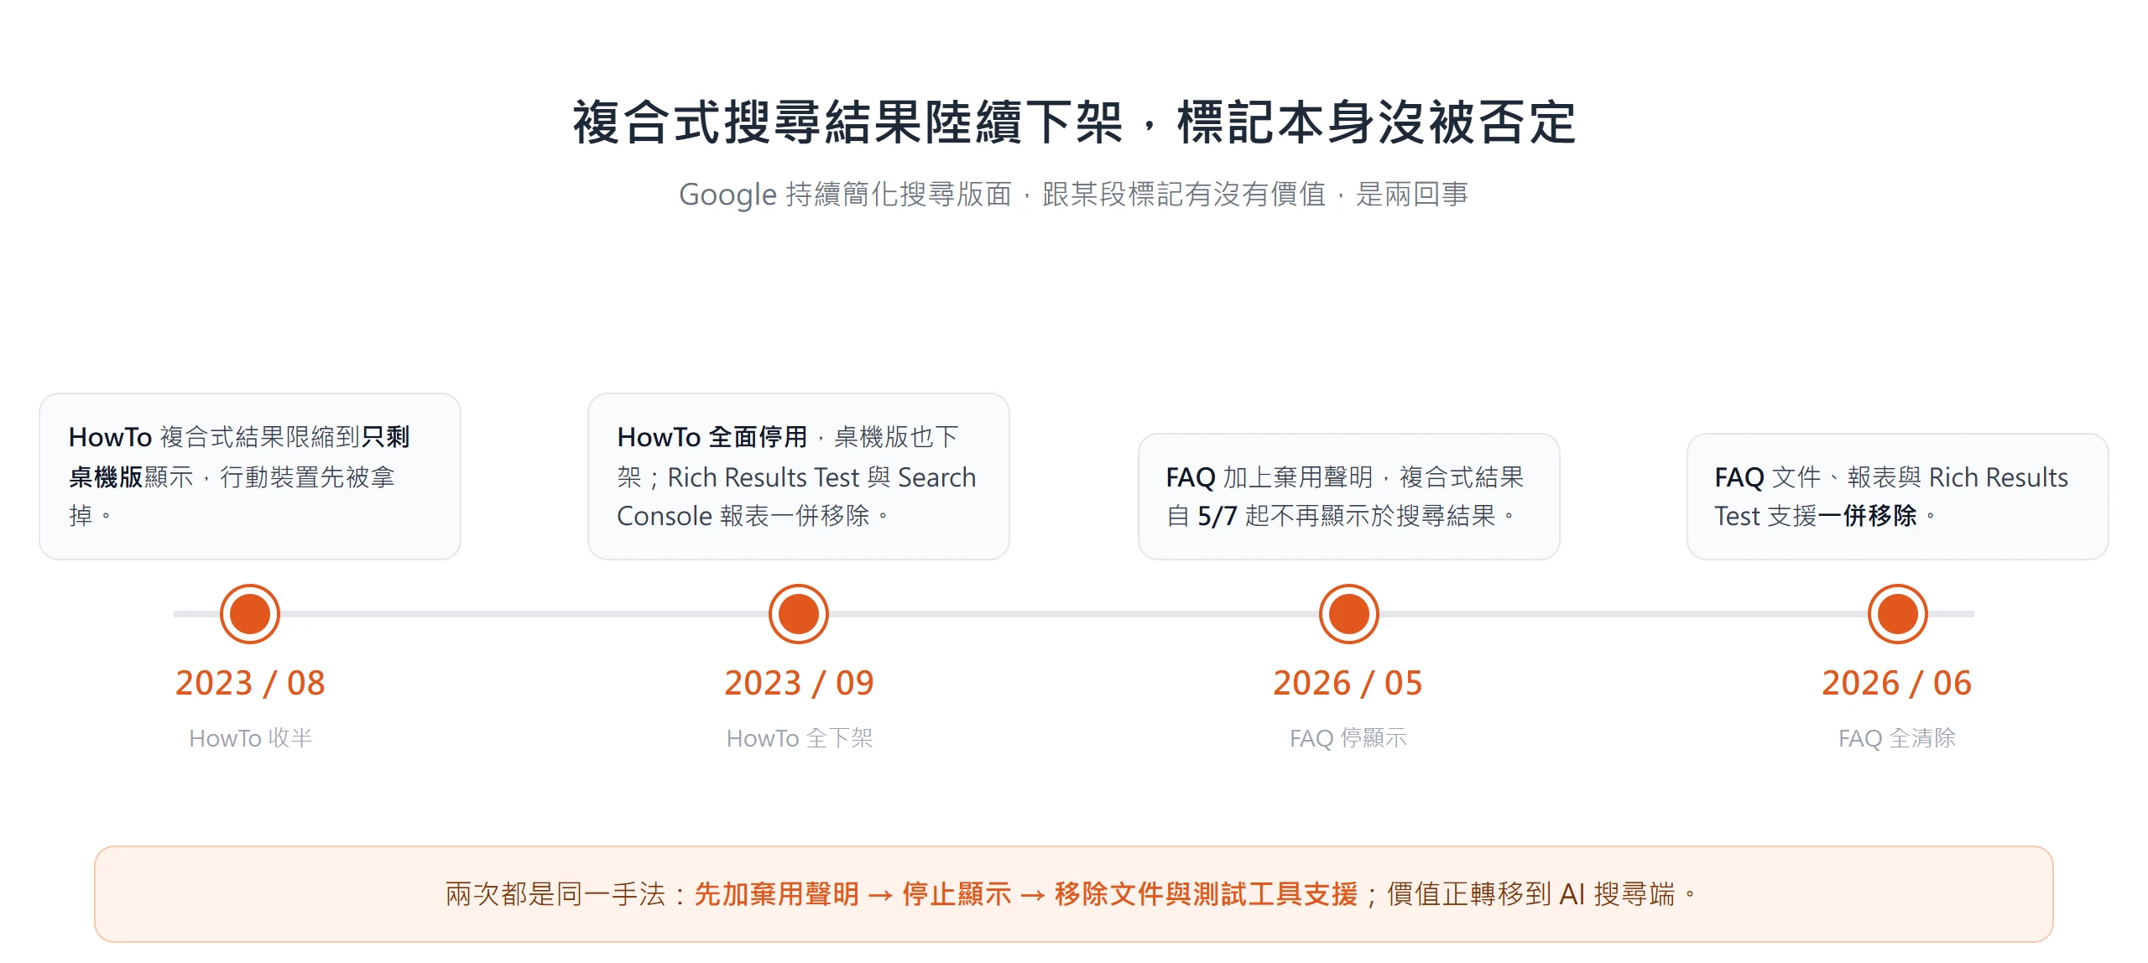The height and width of the screenshot is (963, 2148).
Task: Click the bold text 5/7 in FAQ card
Action: pos(1217,516)
